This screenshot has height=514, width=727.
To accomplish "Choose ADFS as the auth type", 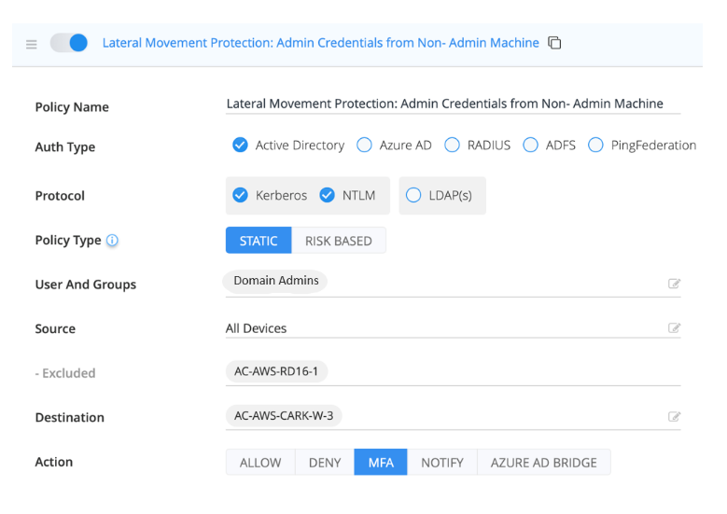I will pos(530,146).
